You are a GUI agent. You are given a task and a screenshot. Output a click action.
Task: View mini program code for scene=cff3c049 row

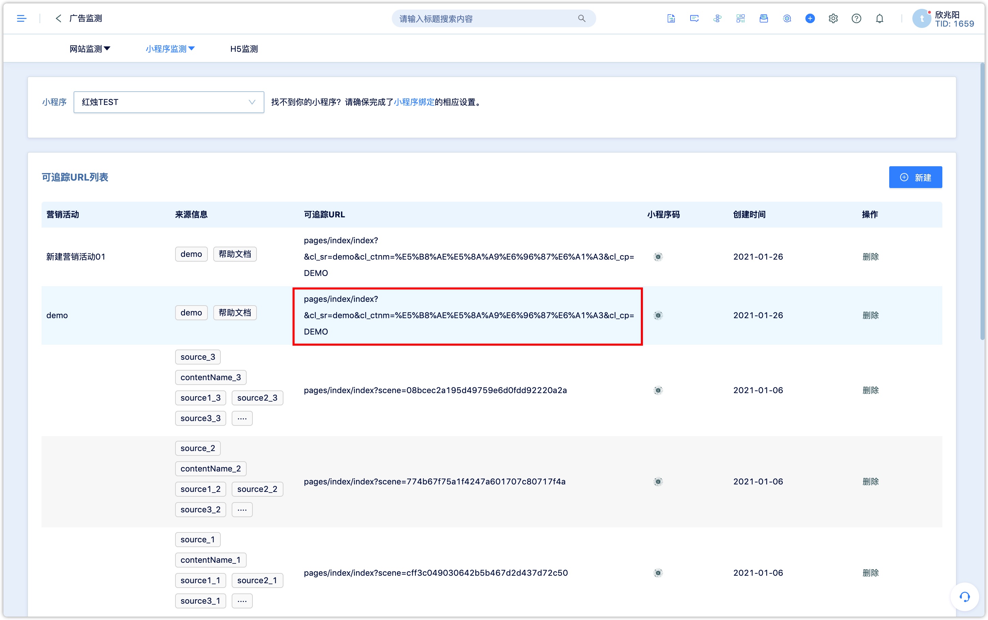pyautogui.click(x=658, y=573)
